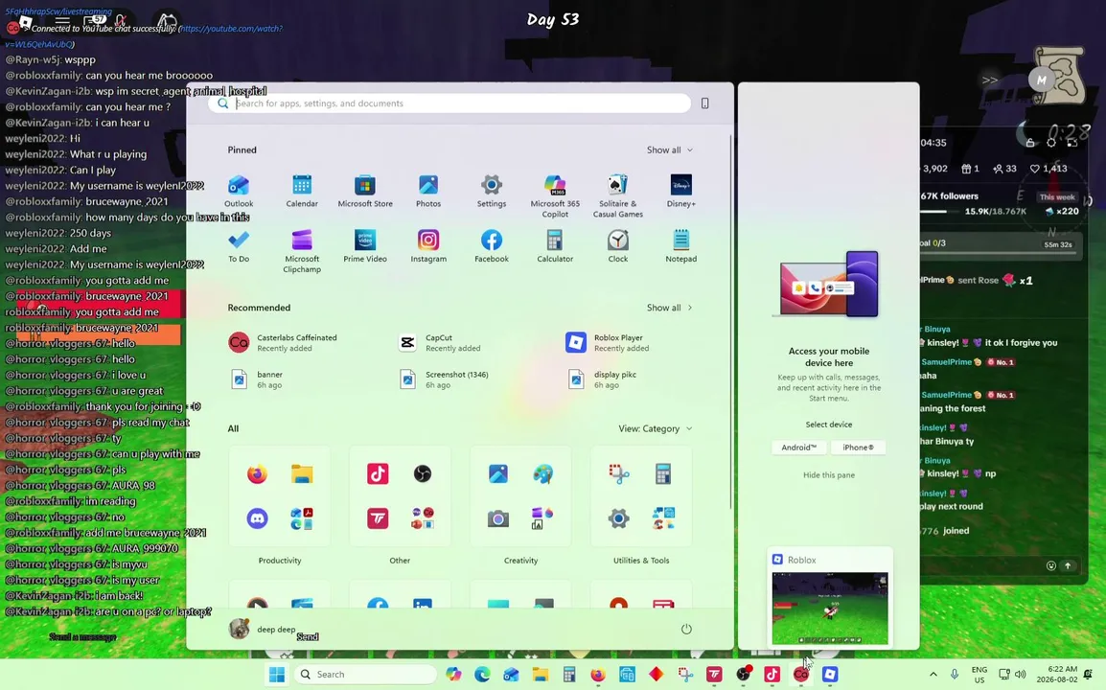This screenshot has width=1106, height=690.
Task: Launch the pinned Clock app
Action: 618,246
